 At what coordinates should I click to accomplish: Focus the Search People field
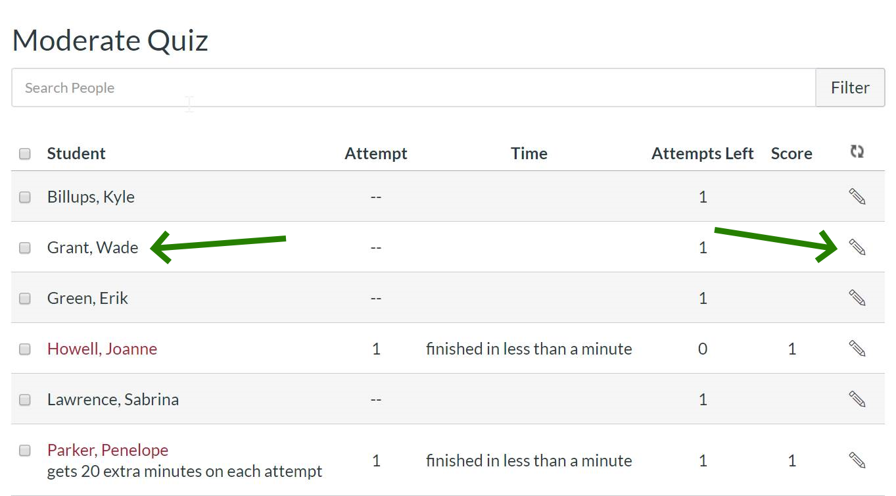pyautogui.click(x=413, y=87)
